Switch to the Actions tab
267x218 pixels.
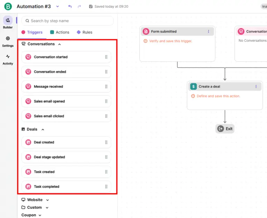[x=59, y=32]
